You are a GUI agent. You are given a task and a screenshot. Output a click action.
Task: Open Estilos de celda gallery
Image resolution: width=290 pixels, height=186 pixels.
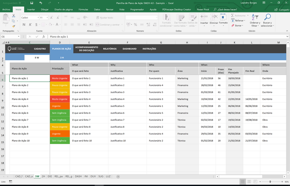pyautogui.click(x=193, y=20)
